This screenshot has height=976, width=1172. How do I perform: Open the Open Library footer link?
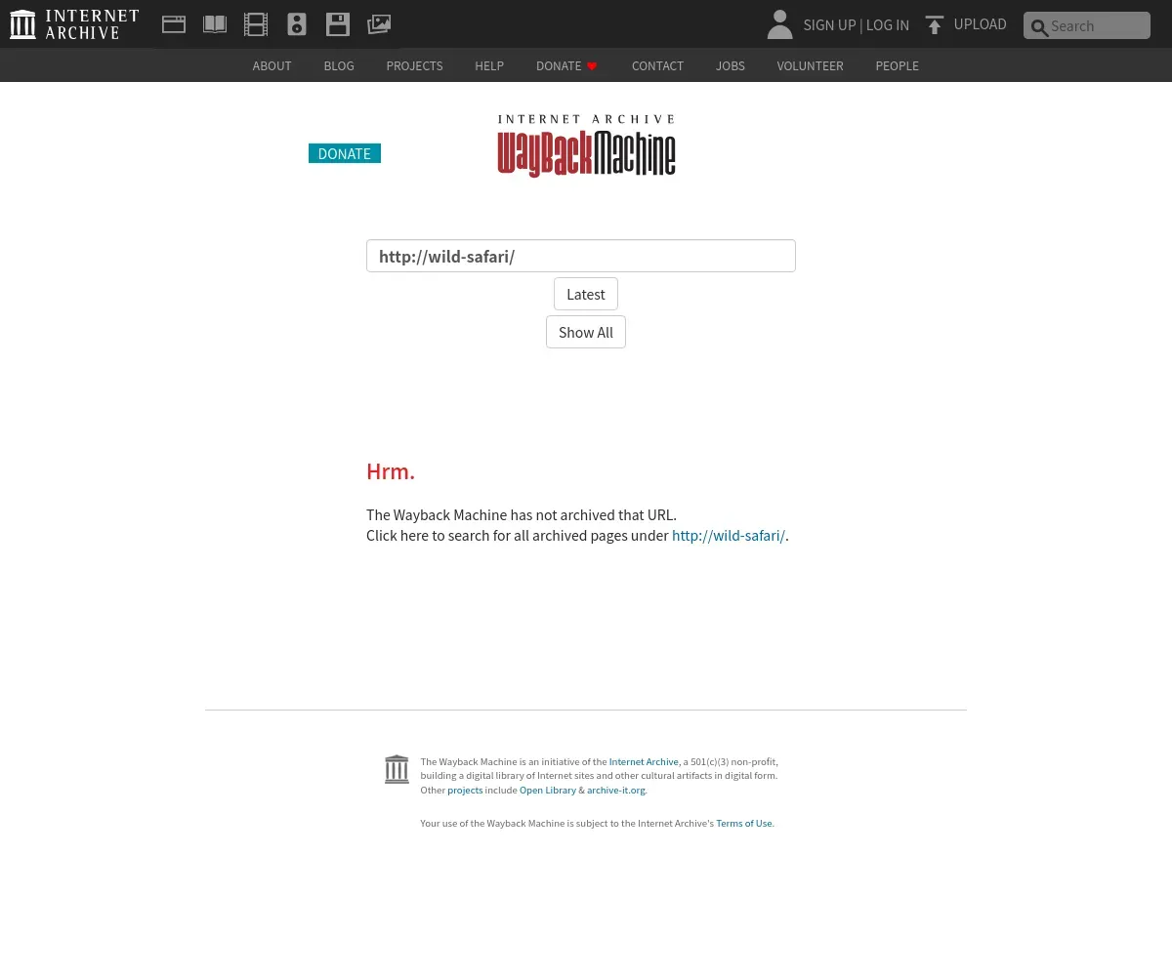[x=548, y=791]
